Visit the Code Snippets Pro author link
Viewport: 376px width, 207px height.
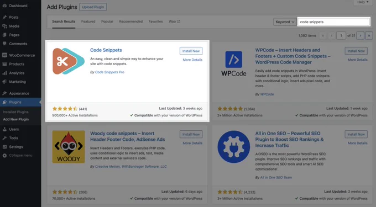(109, 72)
